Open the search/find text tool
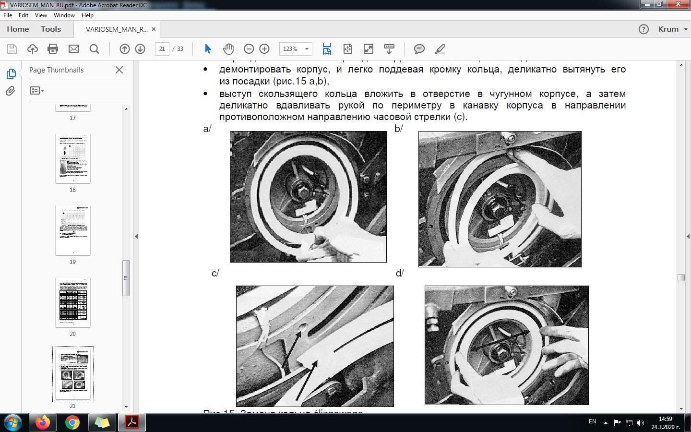Image resolution: width=691 pixels, height=432 pixels. click(x=94, y=49)
